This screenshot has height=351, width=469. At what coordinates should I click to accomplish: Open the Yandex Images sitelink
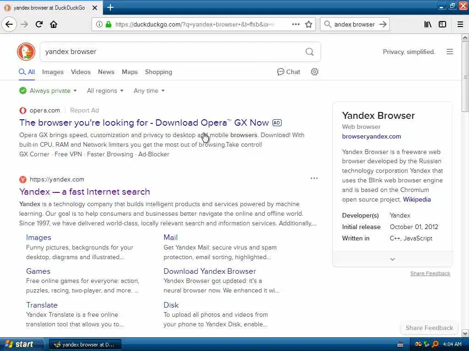[38, 238]
